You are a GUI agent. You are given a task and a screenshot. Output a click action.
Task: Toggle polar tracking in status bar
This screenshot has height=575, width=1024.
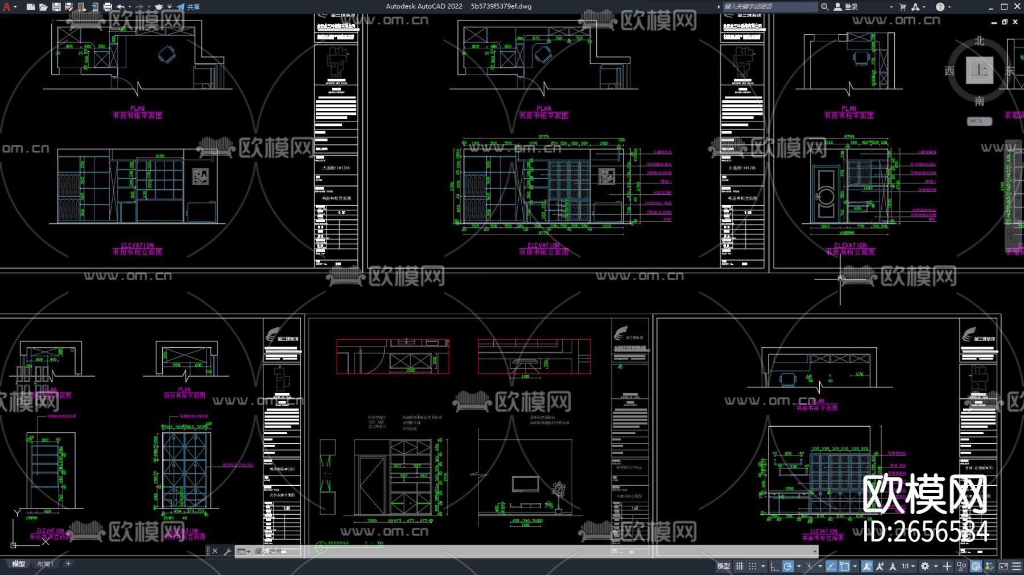(x=788, y=566)
